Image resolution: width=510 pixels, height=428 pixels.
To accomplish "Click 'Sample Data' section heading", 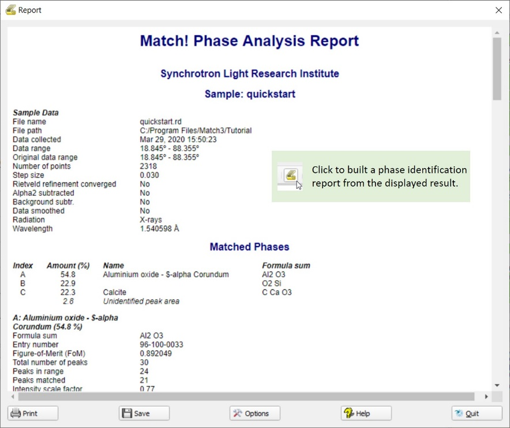I will 36,113.
